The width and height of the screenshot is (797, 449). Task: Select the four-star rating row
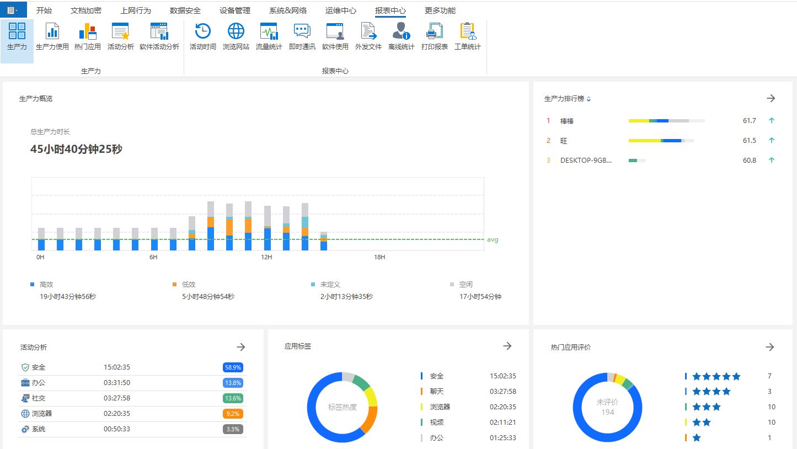click(x=729, y=392)
